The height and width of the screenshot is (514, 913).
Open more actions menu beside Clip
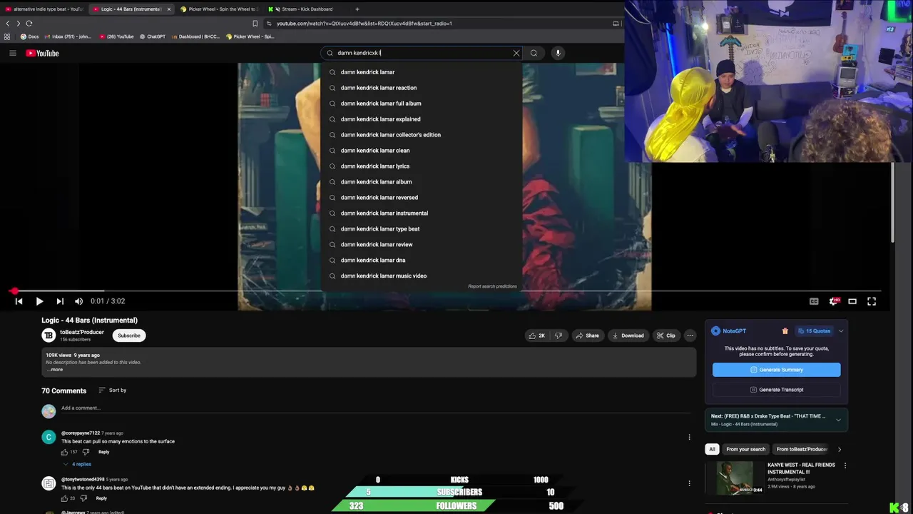coord(690,336)
